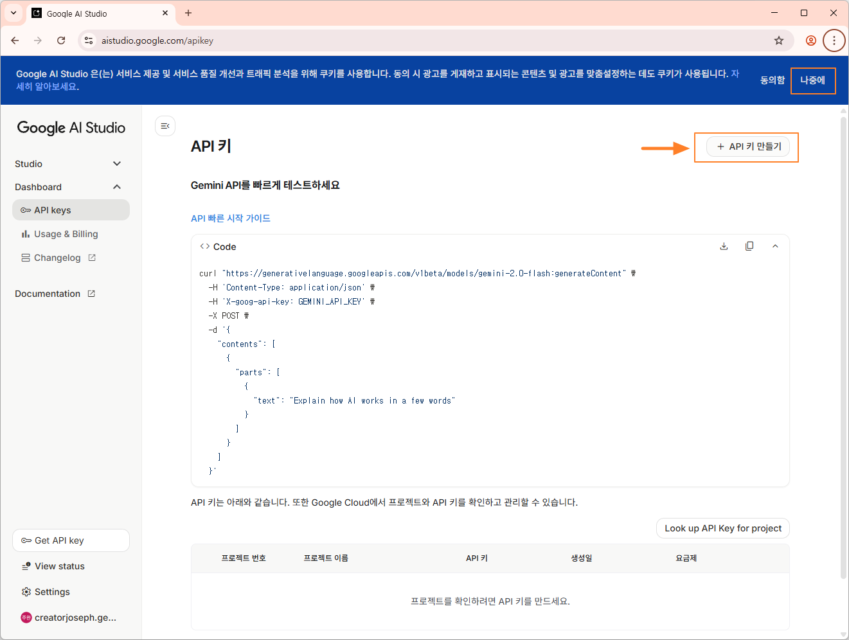The width and height of the screenshot is (849, 640).
Task: Open the '자세히 알아보세요' cookie link
Action: (48, 87)
